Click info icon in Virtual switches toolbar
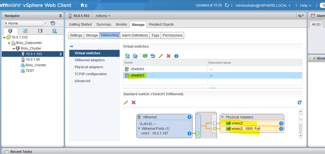The image size is (325, 154). (x=176, y=56)
